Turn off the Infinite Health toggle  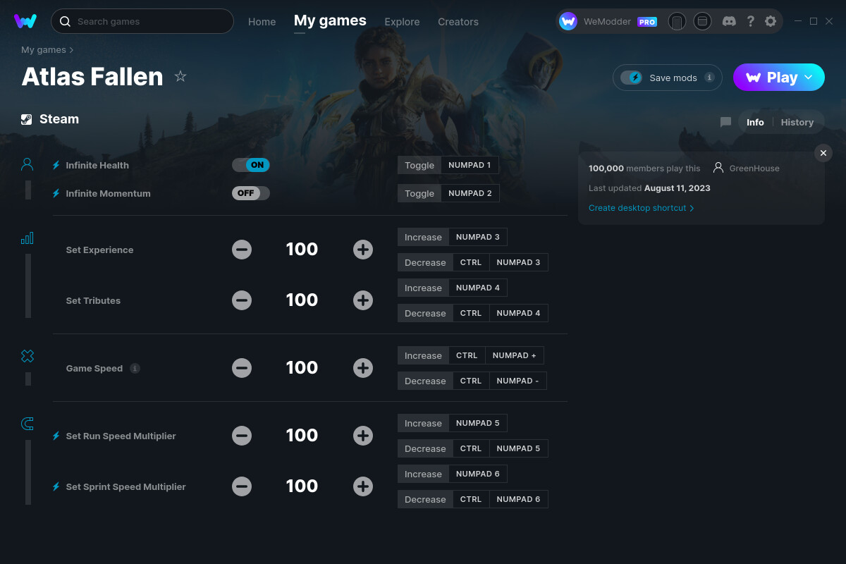click(x=250, y=164)
